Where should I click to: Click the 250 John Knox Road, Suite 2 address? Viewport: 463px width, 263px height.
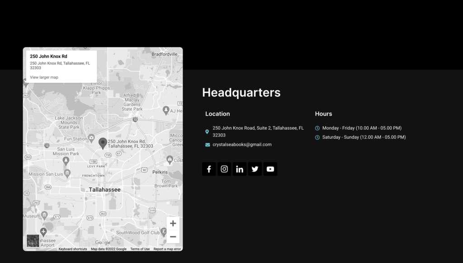[258, 131]
